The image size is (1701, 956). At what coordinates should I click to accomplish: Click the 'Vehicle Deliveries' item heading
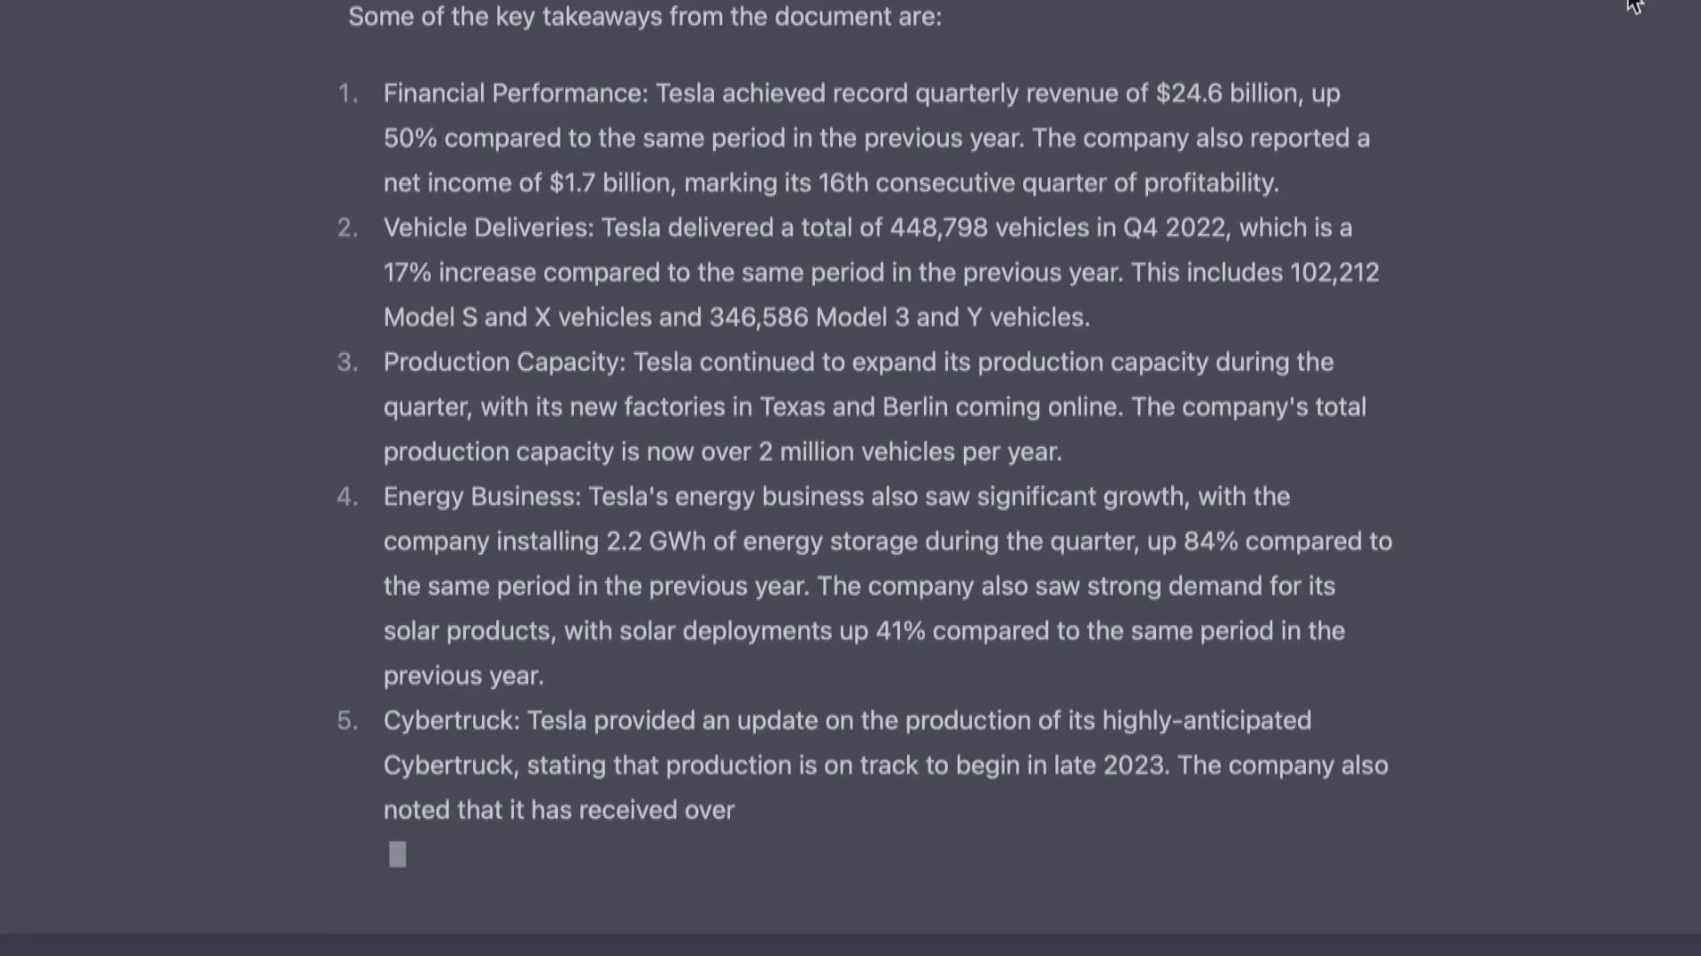[487, 228]
